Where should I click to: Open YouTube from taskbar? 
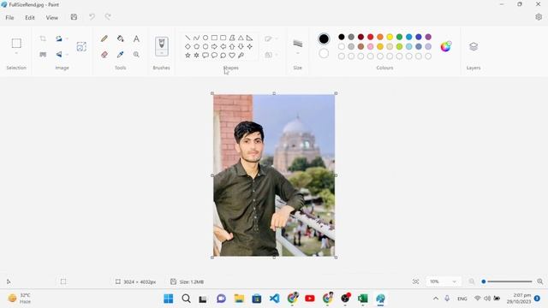point(310,299)
